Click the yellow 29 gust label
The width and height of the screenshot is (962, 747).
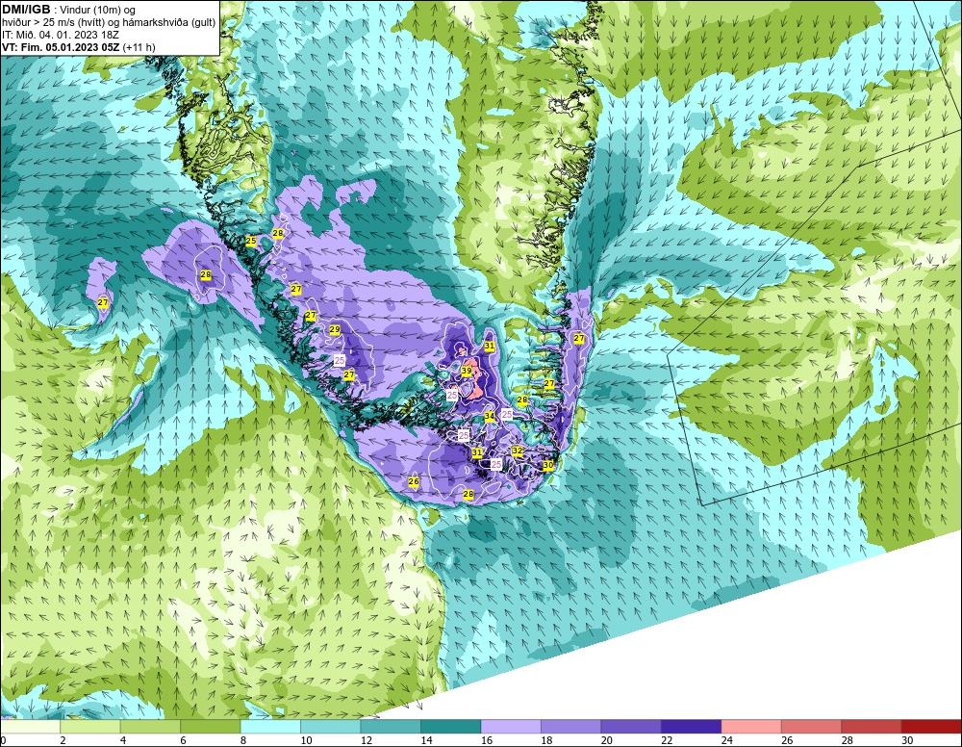[335, 329]
